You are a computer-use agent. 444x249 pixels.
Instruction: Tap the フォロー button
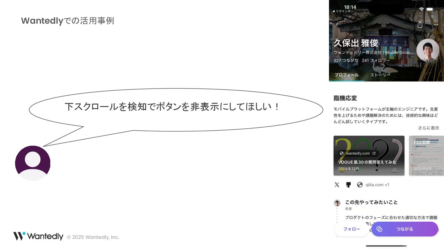pyautogui.click(x=352, y=229)
